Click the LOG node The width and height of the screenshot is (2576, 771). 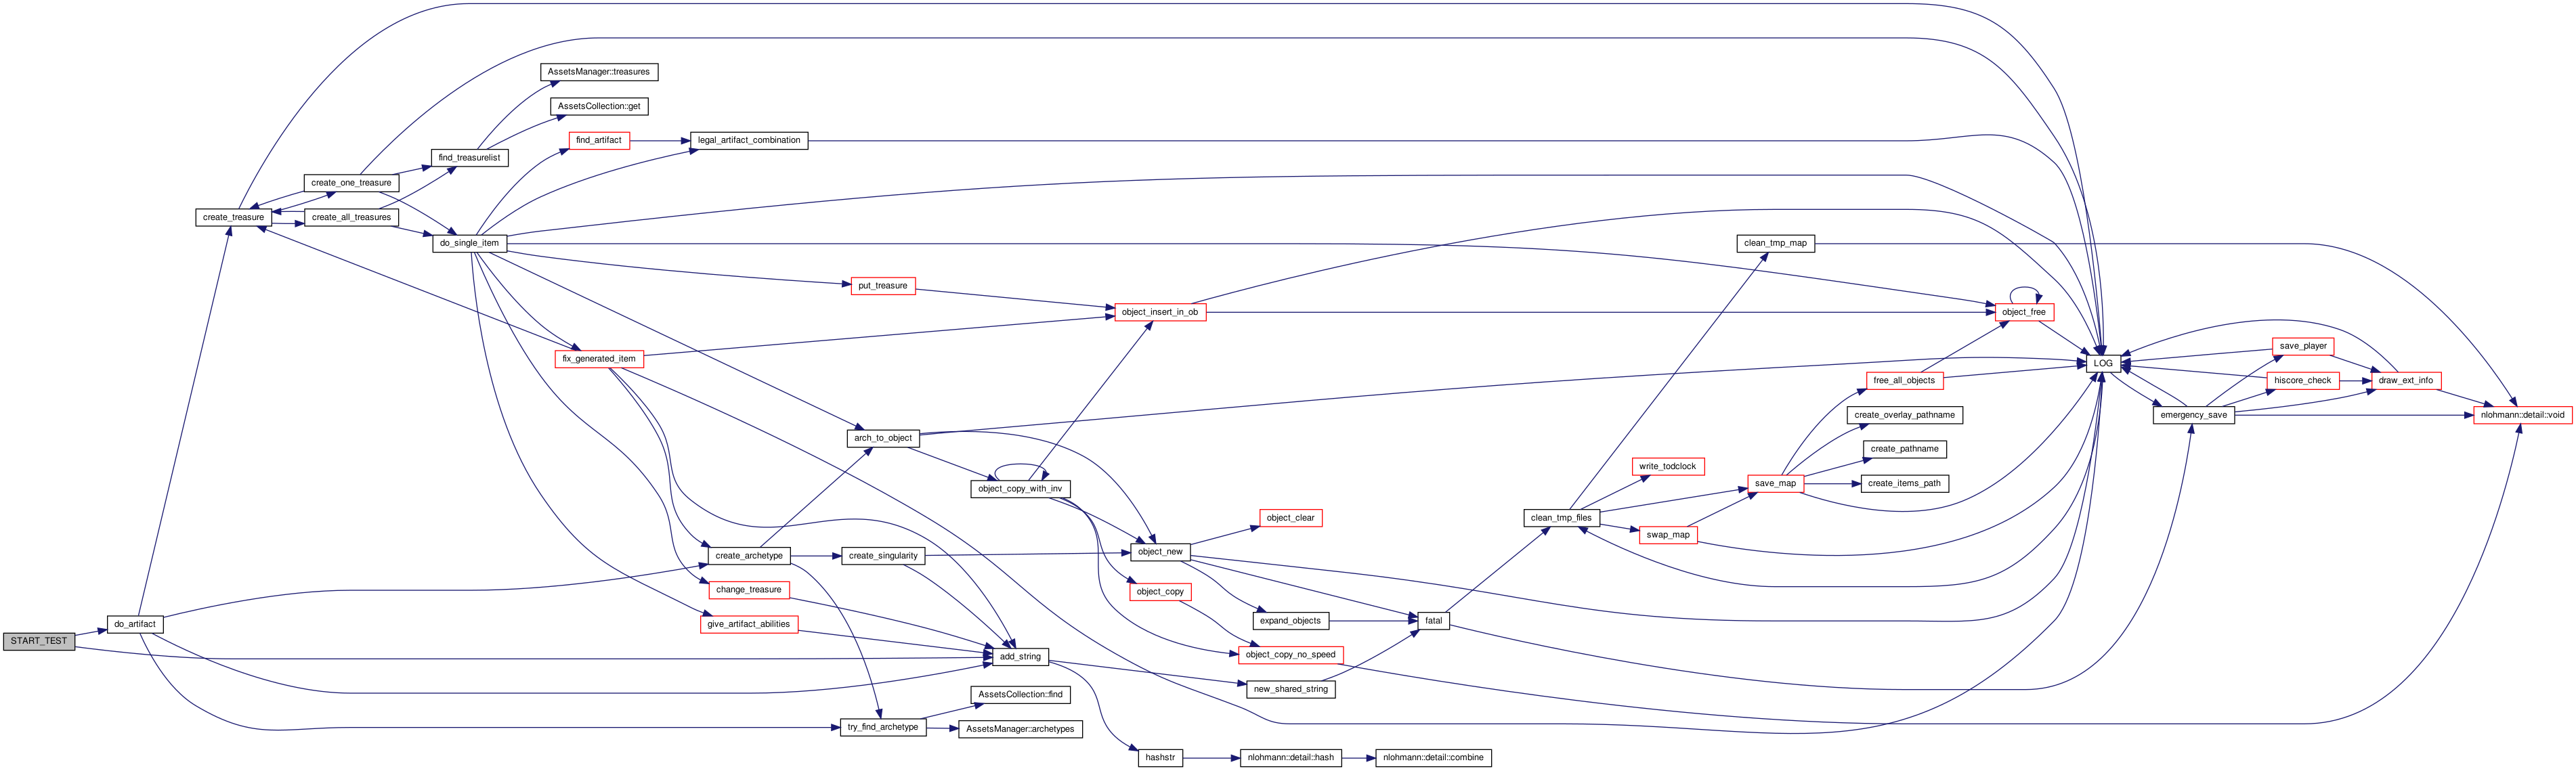coord(2103,364)
